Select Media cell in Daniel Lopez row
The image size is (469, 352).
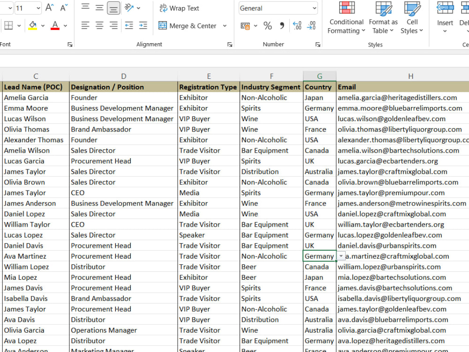pos(209,214)
